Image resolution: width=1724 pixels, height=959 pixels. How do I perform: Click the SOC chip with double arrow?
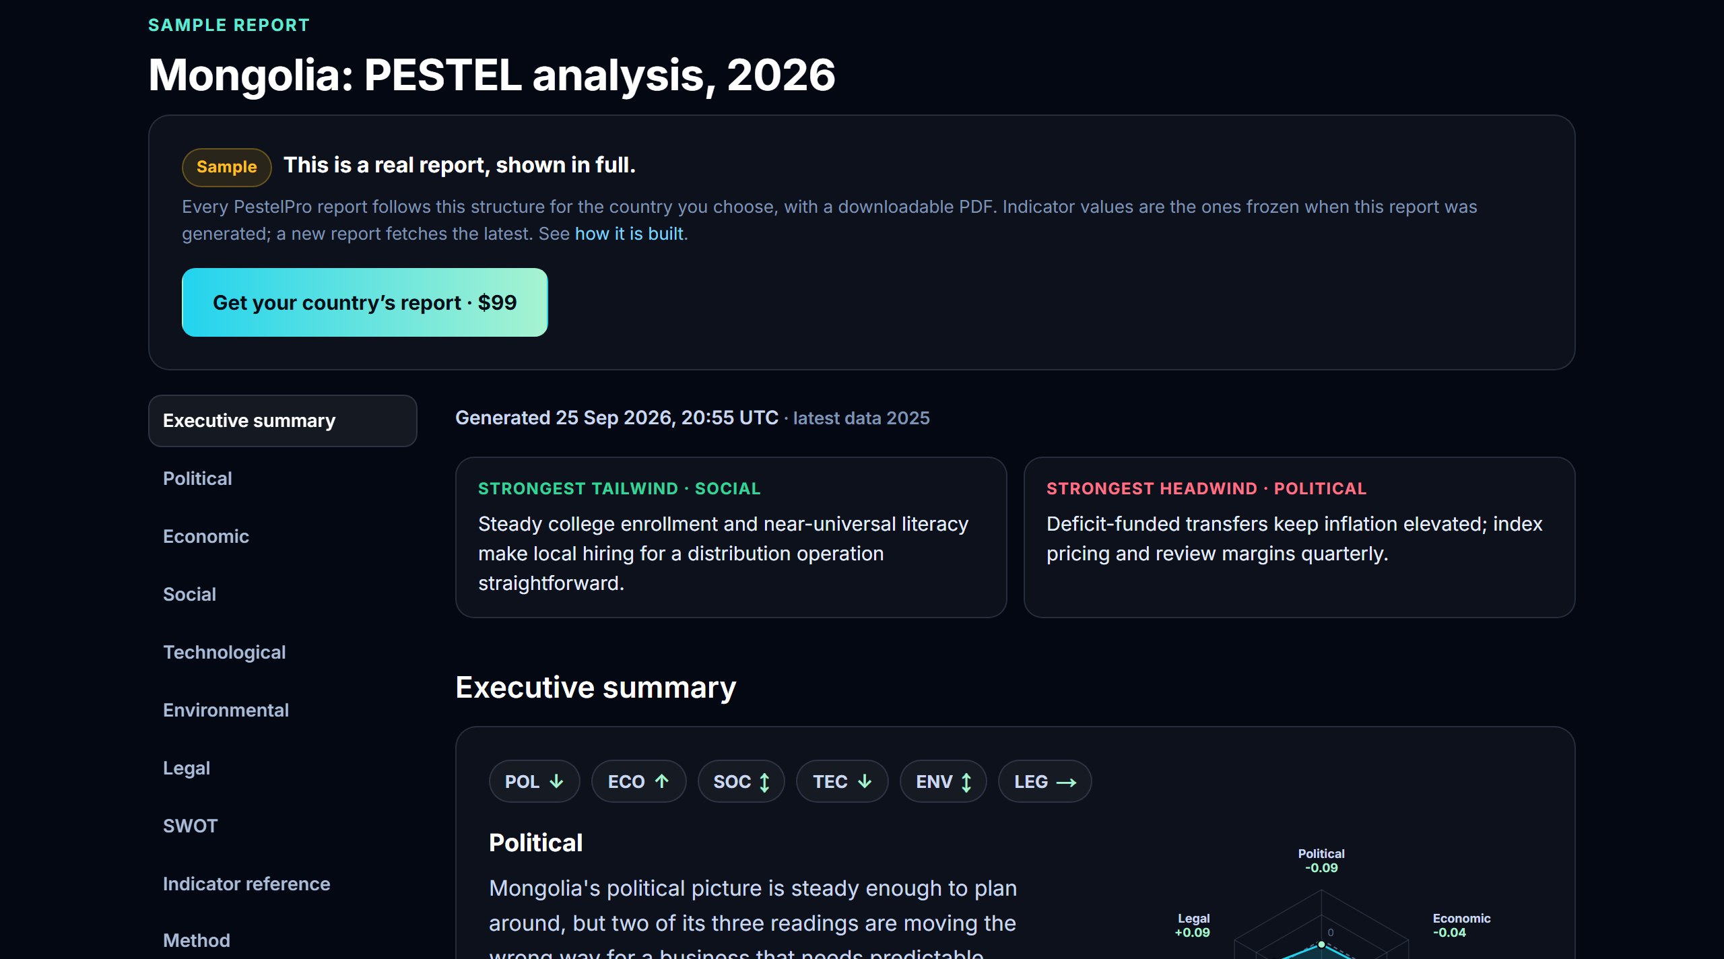coord(741,781)
